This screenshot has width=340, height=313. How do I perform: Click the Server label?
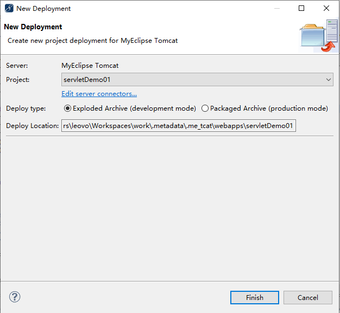click(17, 66)
